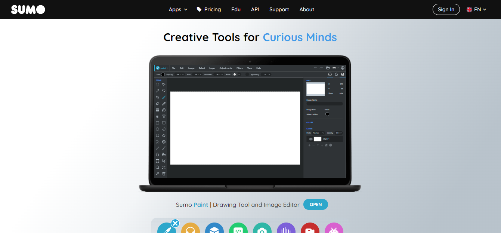Select magic wand tool in preview

point(157,91)
